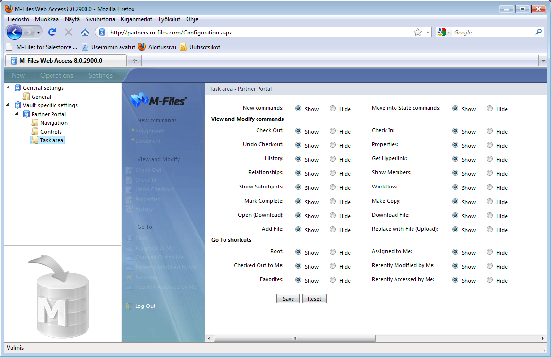This screenshot has width=551, height=357.
Task: Open the Näytä menu
Action: [72, 19]
